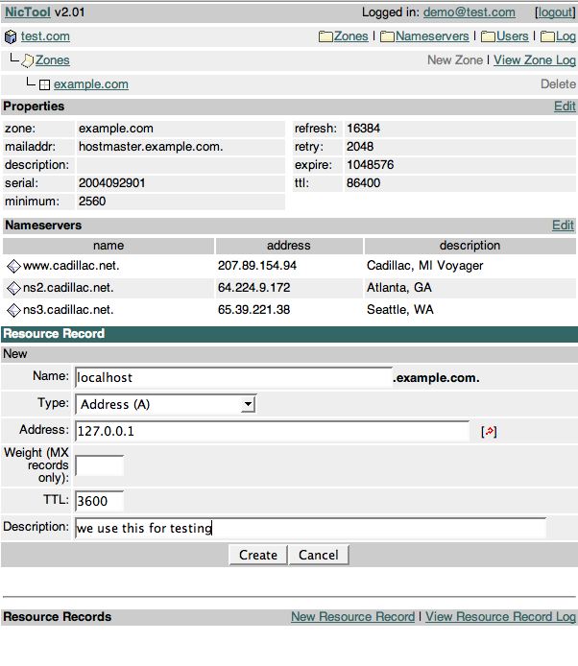This screenshot has width=578, height=666.
Task: Open View Resource Record Log link
Action: click(x=500, y=617)
